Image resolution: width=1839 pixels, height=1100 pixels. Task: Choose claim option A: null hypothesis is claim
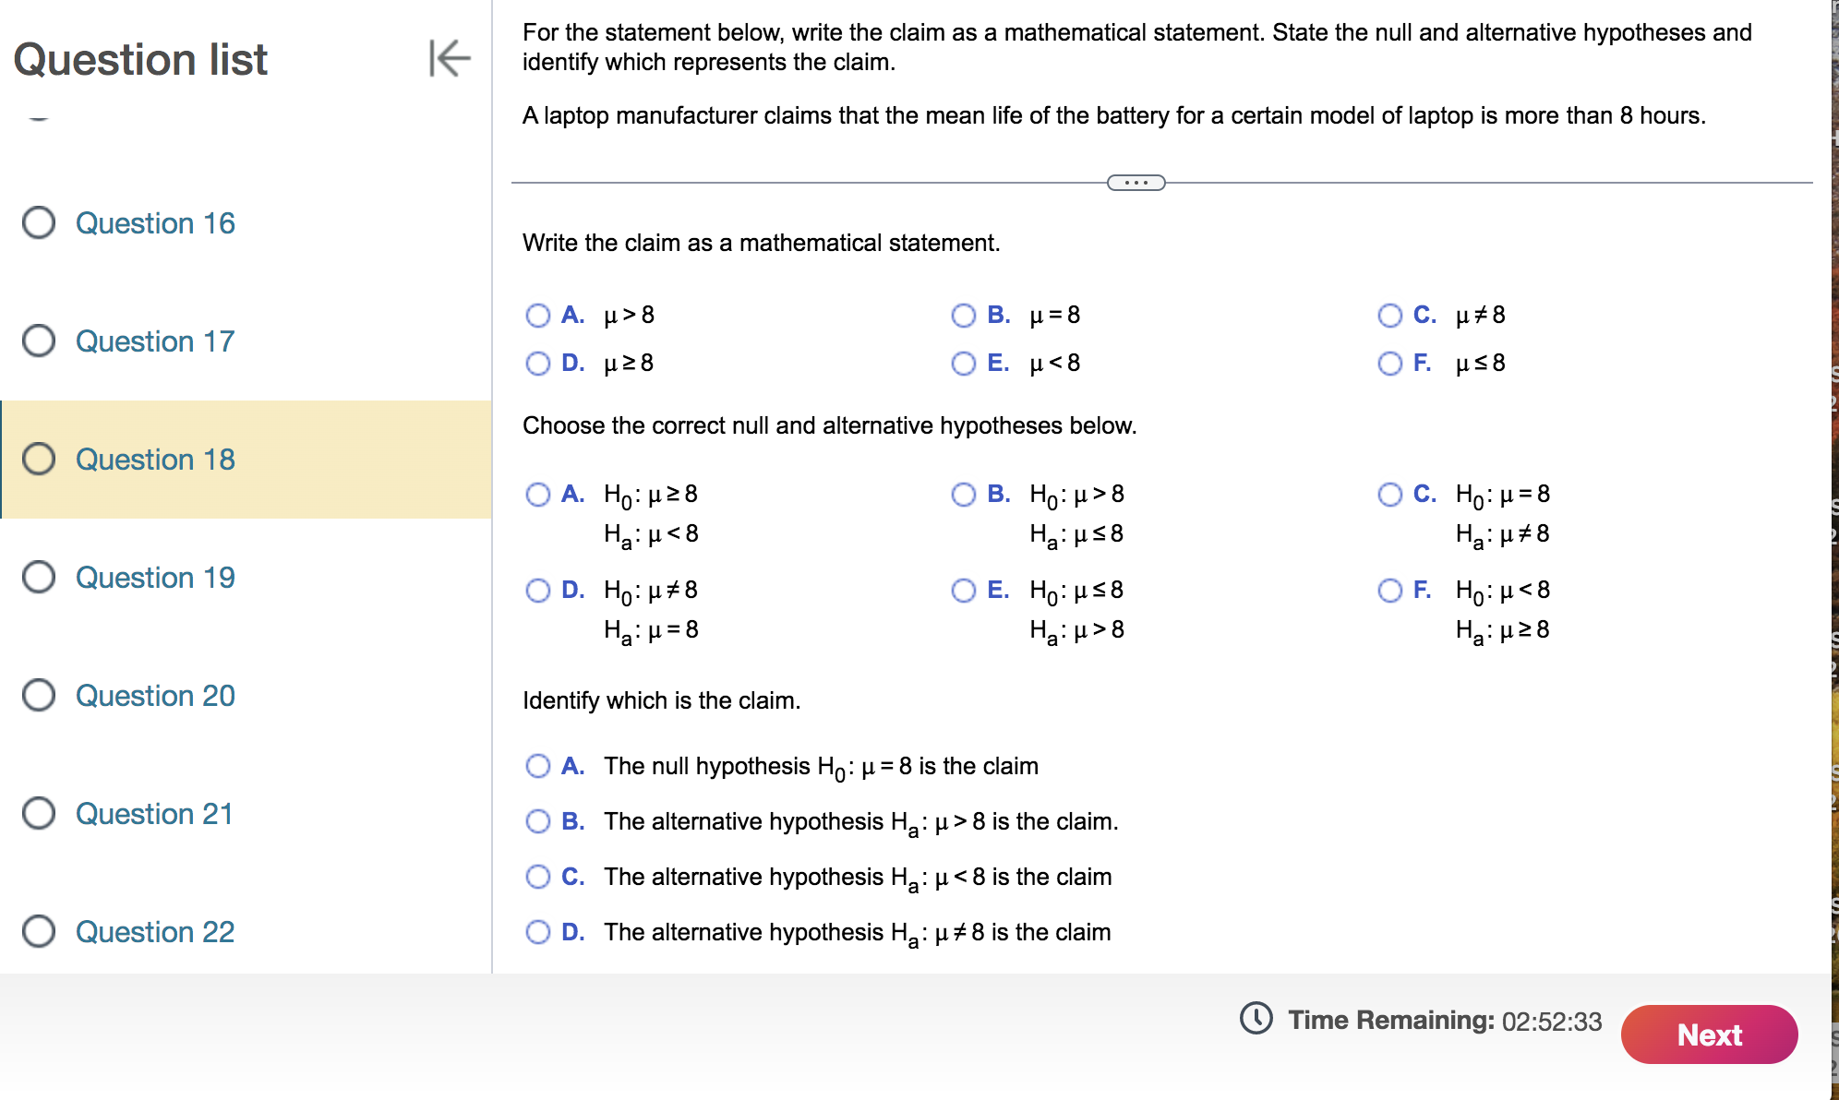538,765
